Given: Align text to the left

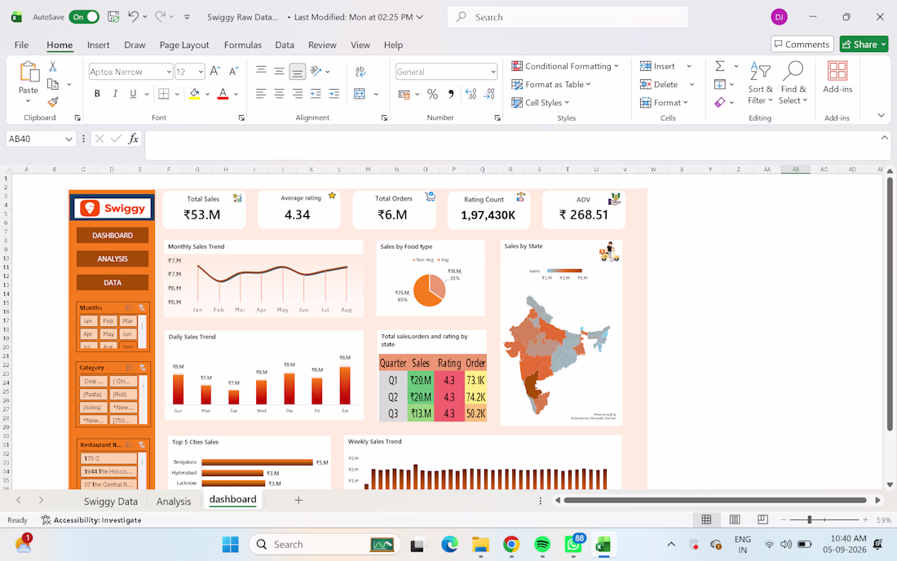Looking at the screenshot, I should click(x=261, y=93).
